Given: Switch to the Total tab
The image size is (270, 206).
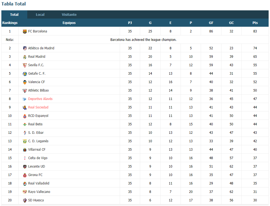Looking at the screenshot, I should (x=14, y=15).
